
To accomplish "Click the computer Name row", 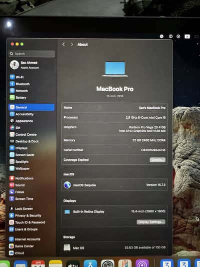I will (114, 108).
